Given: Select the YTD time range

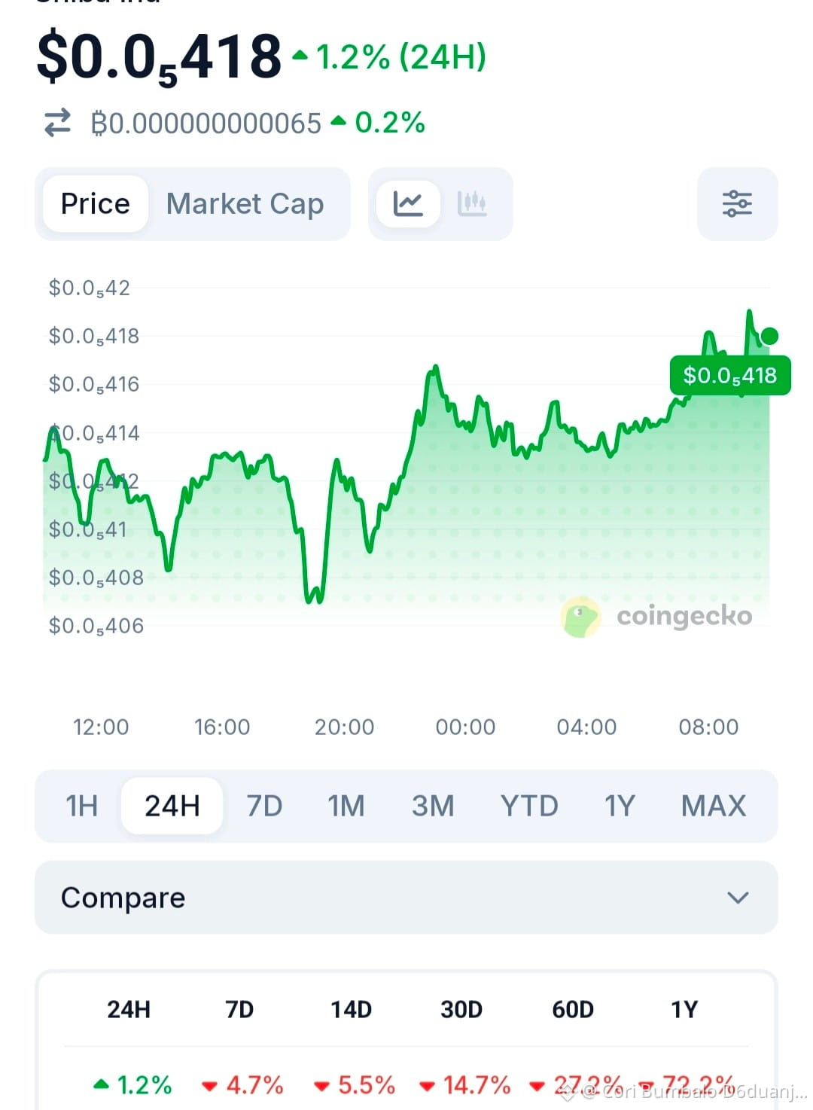Looking at the screenshot, I should 529,806.
